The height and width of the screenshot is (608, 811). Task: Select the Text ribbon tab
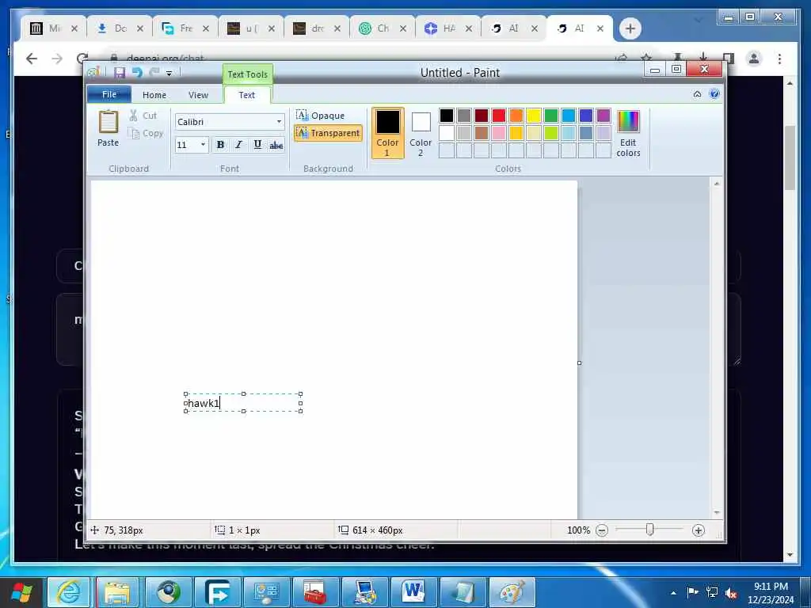[247, 95]
